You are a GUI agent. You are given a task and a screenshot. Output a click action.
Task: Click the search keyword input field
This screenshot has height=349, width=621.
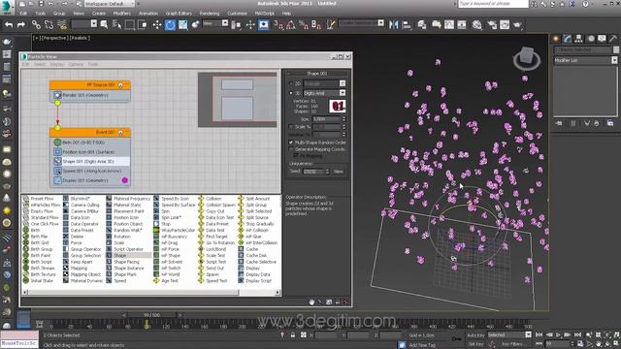493,4
